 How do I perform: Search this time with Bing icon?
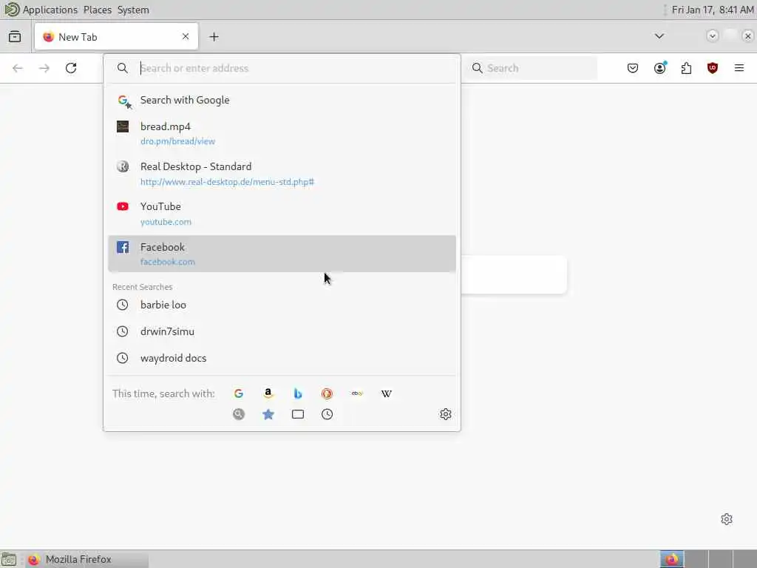[297, 393]
